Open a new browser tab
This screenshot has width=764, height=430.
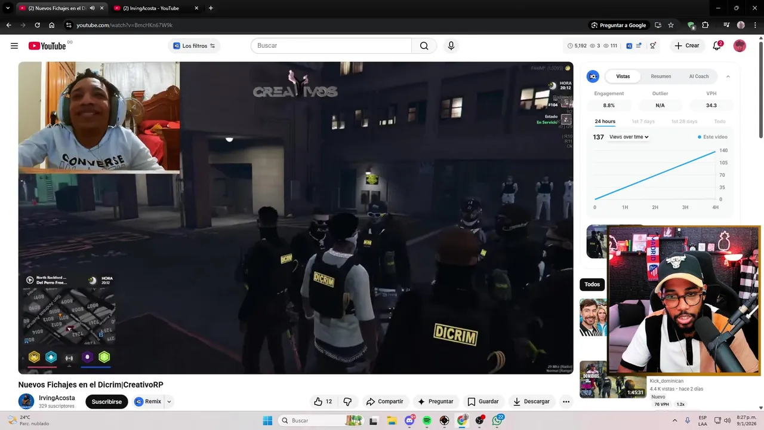coord(211,8)
